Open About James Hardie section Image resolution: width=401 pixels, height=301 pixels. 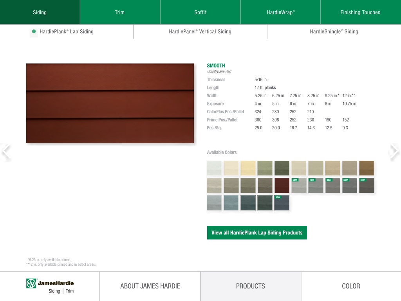click(x=150, y=286)
